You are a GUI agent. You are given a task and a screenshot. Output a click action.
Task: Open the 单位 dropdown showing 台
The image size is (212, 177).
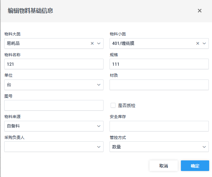[54, 85]
